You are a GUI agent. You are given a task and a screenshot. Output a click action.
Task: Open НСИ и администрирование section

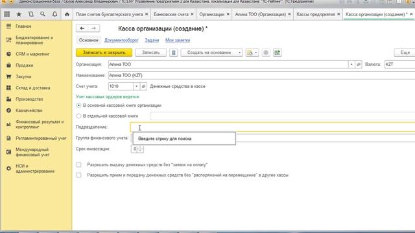pos(35,168)
